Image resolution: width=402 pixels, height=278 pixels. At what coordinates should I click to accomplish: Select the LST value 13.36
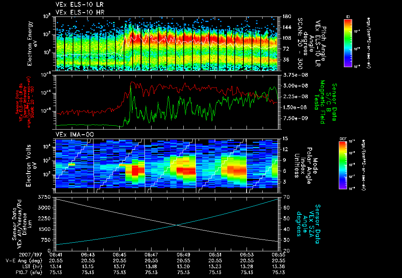[x=278, y=267]
